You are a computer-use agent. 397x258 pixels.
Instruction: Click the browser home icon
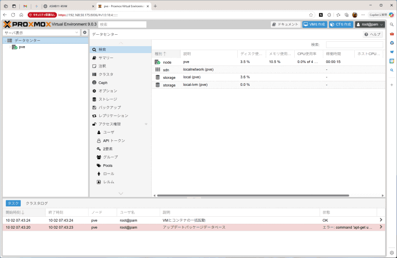21,15
